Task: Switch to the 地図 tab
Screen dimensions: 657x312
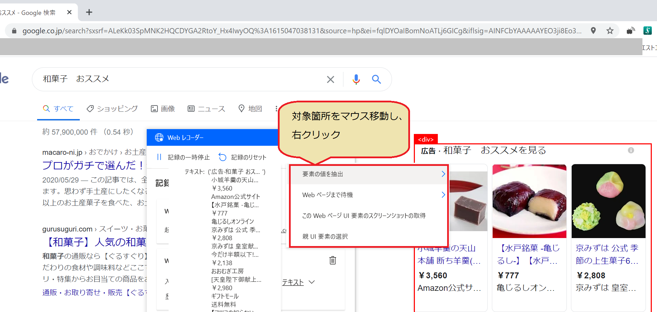Action: pyautogui.click(x=250, y=109)
